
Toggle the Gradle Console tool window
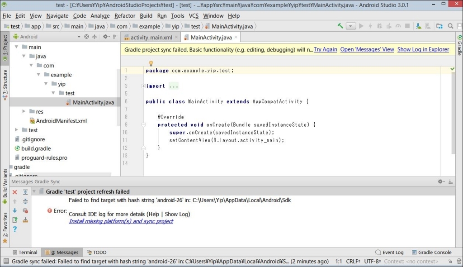pos(432,252)
